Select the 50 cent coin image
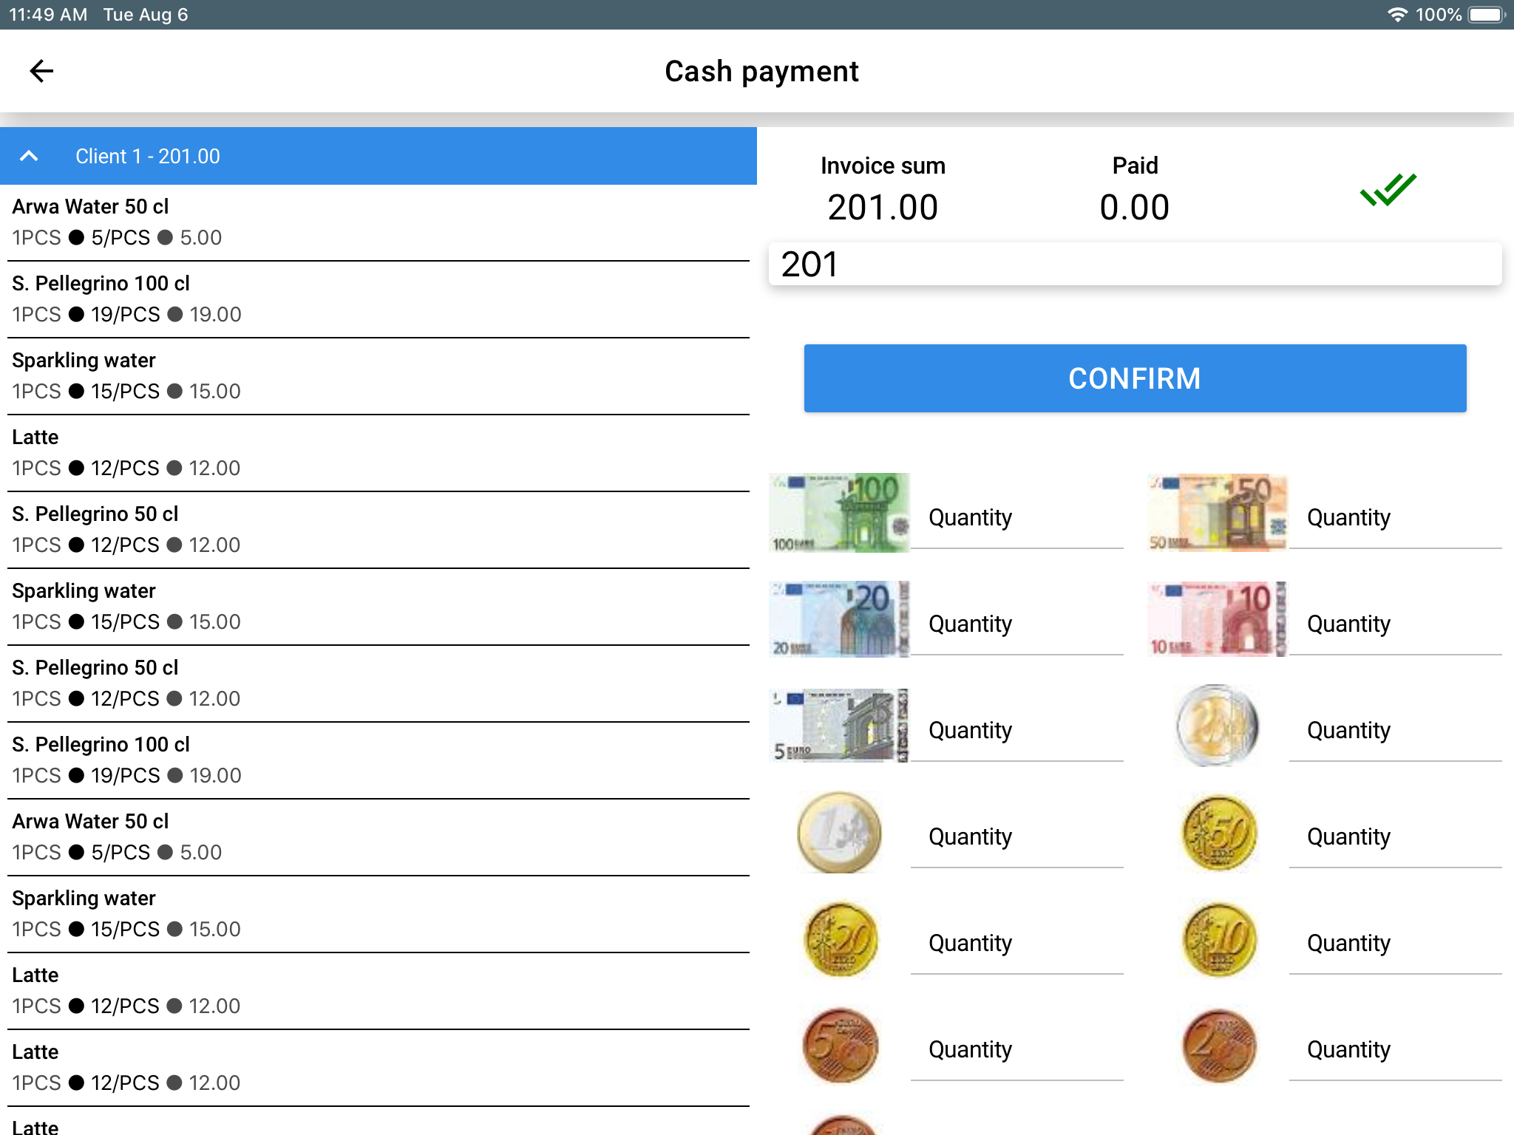 pyautogui.click(x=1219, y=832)
